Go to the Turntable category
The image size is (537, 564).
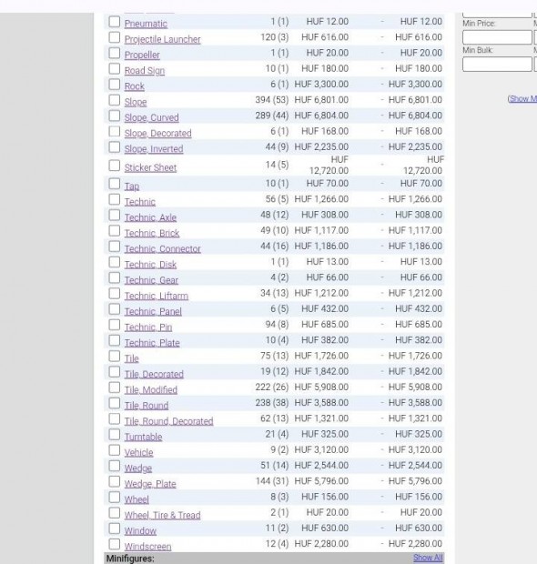click(x=143, y=437)
